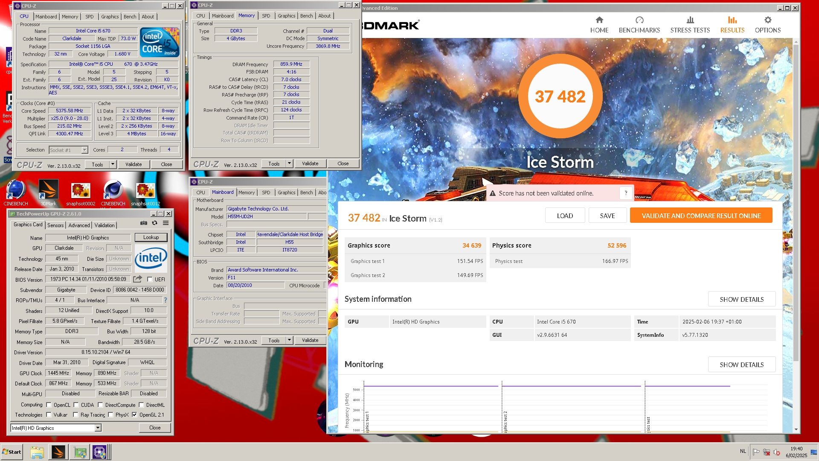Select CINEBENCH icon between the snapshot files
Image resolution: width=819 pixels, height=461 pixels.
[x=113, y=193]
